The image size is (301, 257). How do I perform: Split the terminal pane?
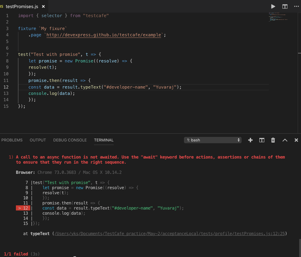262,140
